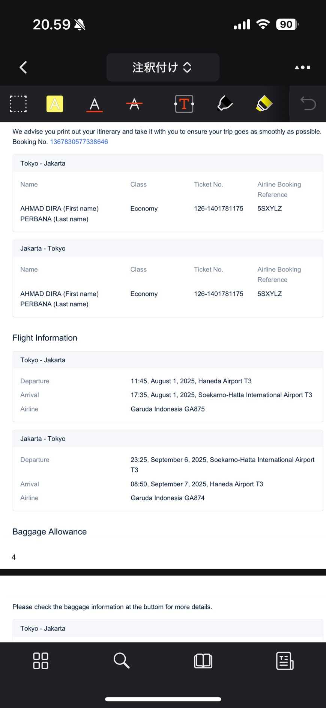Open booking number 1367830577338646 link
The width and height of the screenshot is (326, 708).
tap(79, 142)
